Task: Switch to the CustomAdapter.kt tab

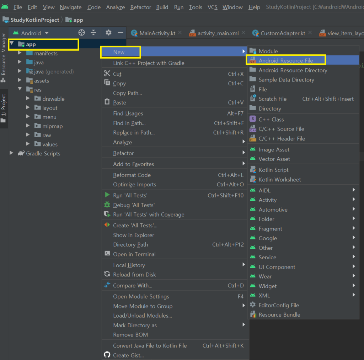Action: [283, 33]
